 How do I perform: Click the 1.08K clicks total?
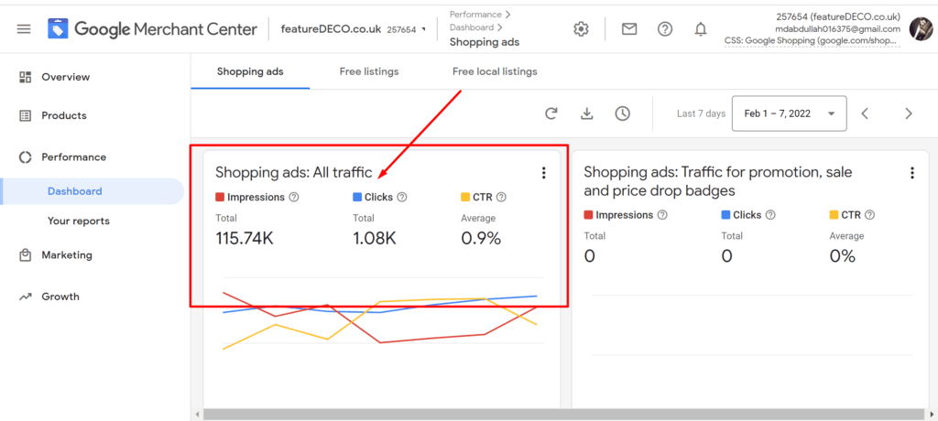(375, 238)
